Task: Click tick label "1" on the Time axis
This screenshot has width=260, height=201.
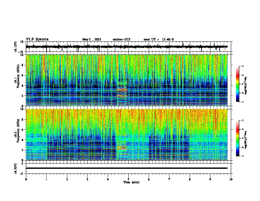Action: coord(46,179)
